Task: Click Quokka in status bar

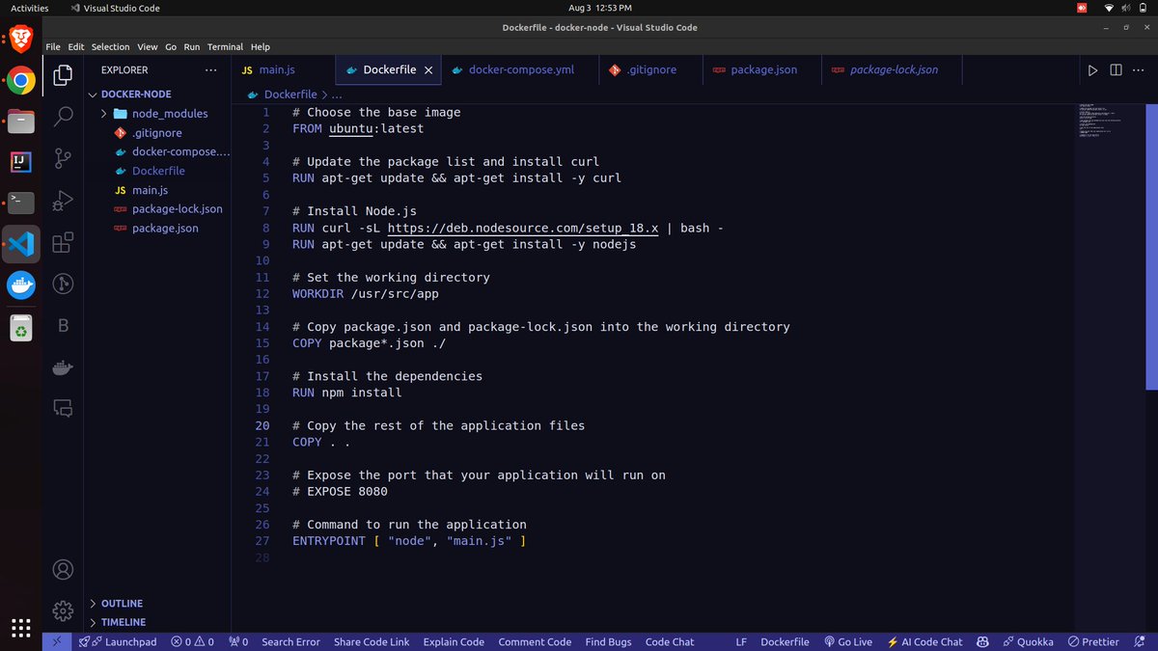Action: click(x=1028, y=641)
